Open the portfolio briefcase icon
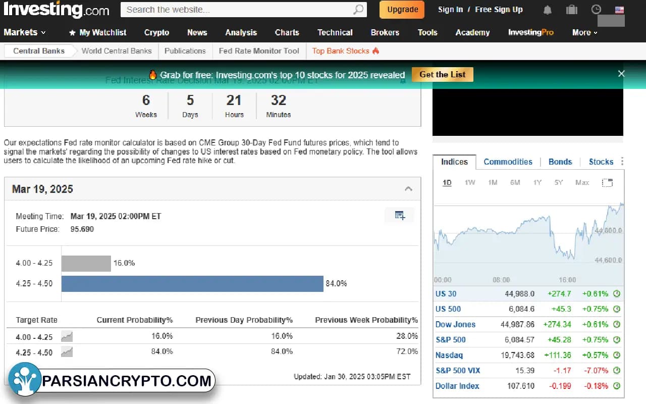The image size is (646, 404). tap(572, 10)
